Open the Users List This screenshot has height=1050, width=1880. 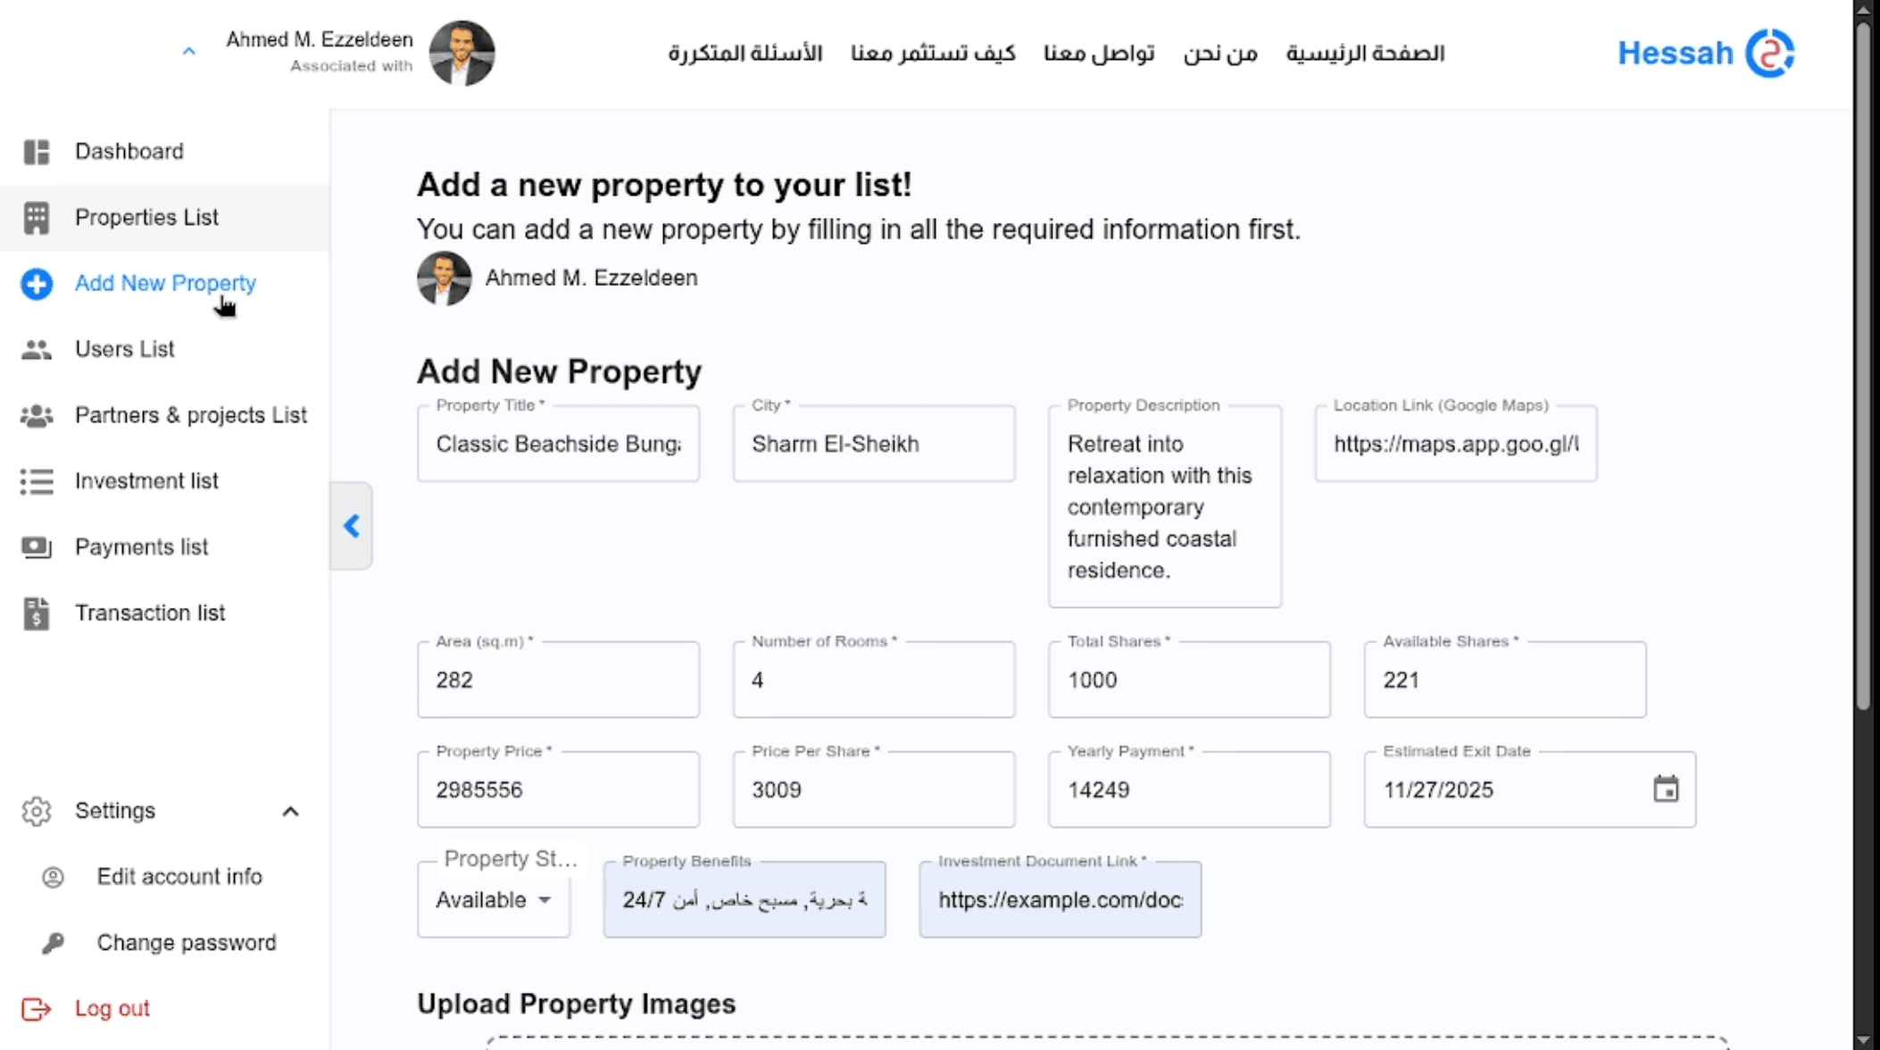click(x=124, y=349)
